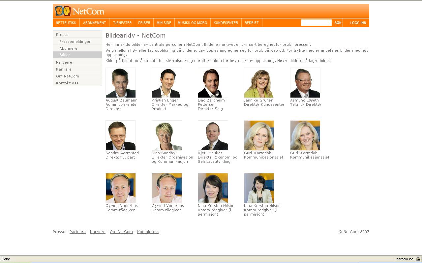The image size is (422, 263).
Task: Open the NETTBUTIKK menu item
Action: [66, 23]
